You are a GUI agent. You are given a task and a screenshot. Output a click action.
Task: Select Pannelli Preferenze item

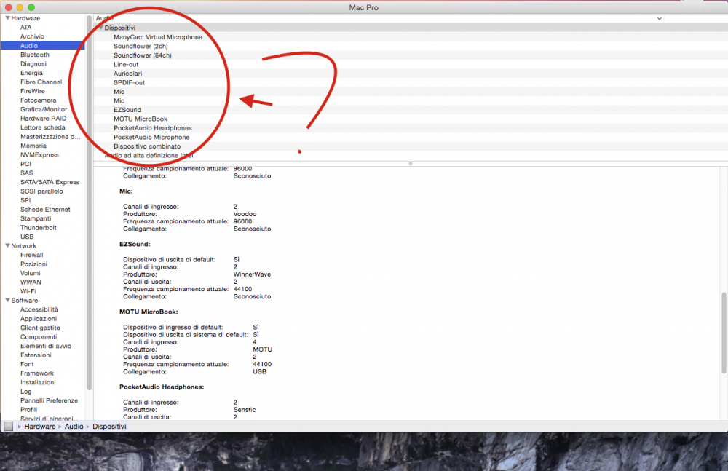(50, 400)
